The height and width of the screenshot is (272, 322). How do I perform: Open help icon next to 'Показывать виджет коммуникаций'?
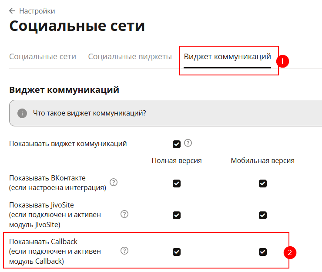click(x=188, y=143)
